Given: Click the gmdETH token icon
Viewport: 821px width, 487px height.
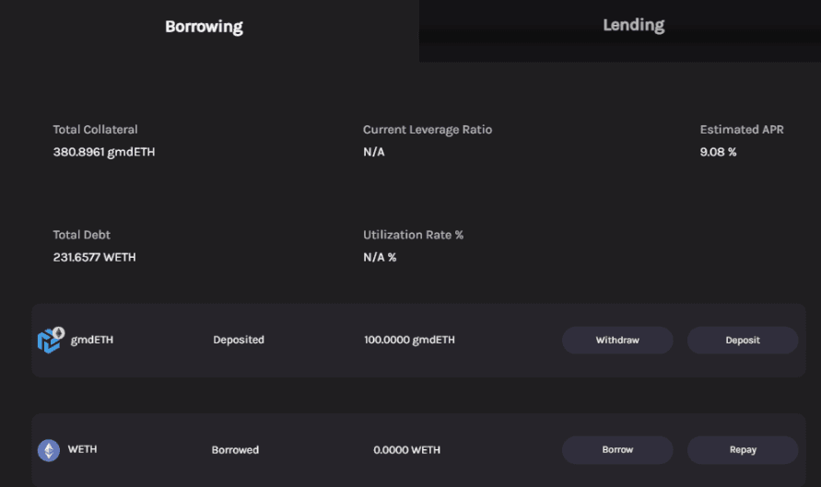Looking at the screenshot, I should (51, 340).
